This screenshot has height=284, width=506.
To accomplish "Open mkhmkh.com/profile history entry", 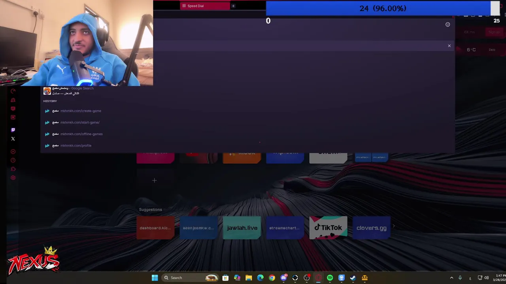I will 247,146.
